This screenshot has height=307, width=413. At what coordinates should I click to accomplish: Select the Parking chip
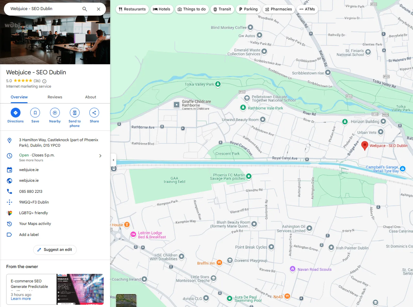[248, 9]
